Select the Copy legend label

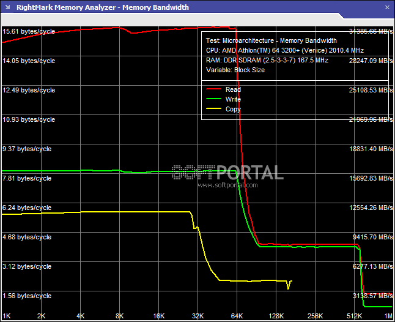tap(233, 109)
